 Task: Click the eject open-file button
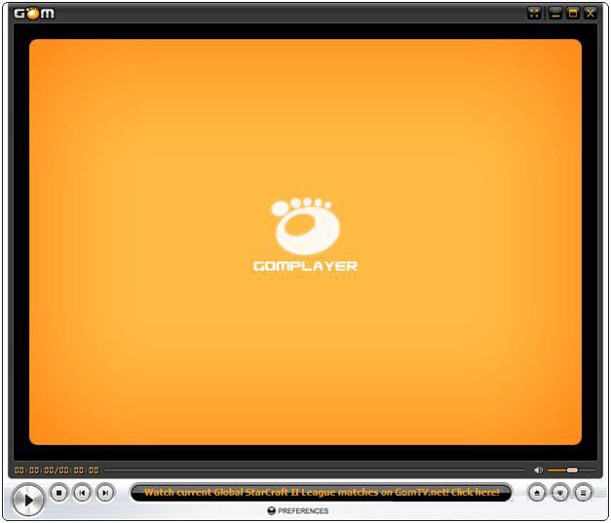537,493
